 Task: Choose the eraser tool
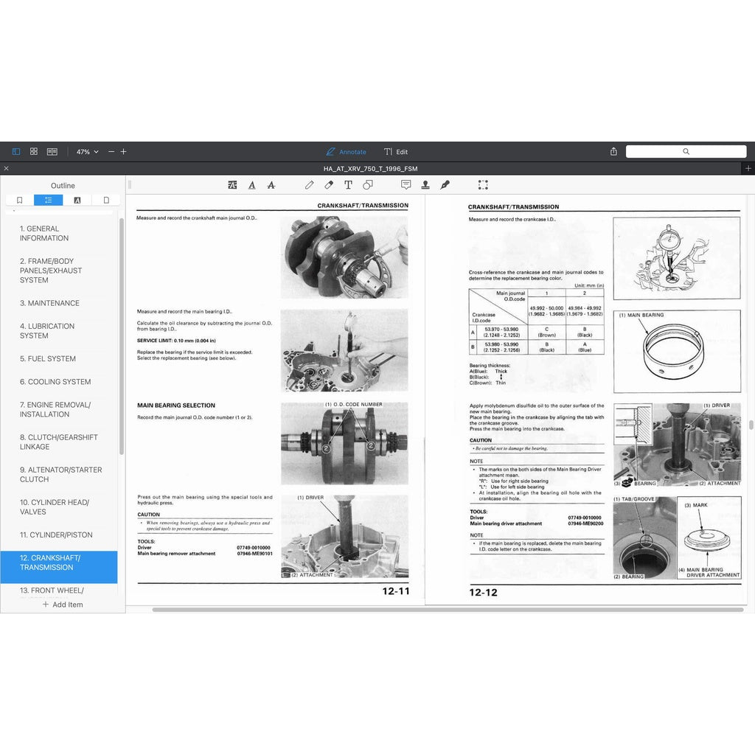pos(329,185)
